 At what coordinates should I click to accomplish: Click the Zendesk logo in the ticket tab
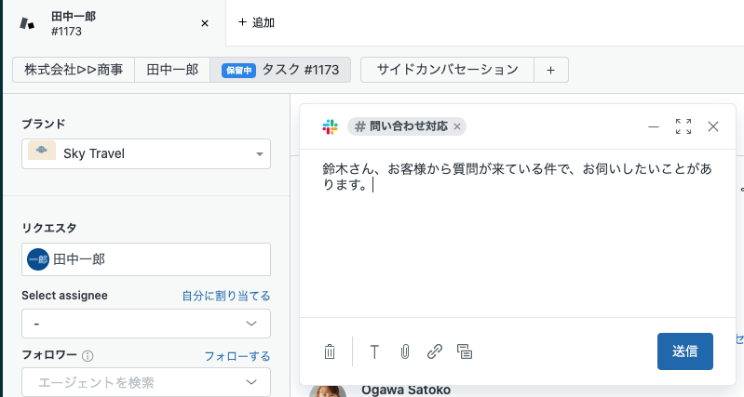tap(27, 23)
